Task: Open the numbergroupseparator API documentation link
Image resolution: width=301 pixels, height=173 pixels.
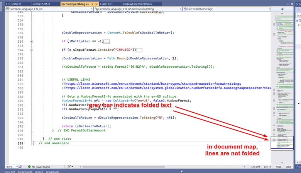Action: (x=168, y=88)
